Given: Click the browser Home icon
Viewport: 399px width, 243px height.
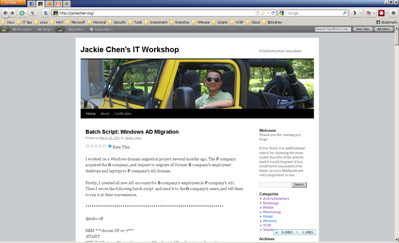Looking at the screenshot, I should (x=393, y=13).
